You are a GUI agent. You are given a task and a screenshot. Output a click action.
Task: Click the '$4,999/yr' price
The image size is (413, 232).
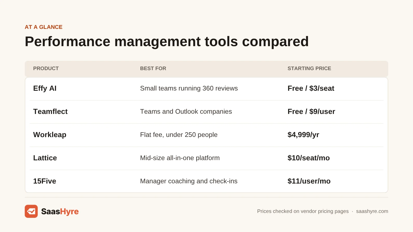(x=303, y=135)
